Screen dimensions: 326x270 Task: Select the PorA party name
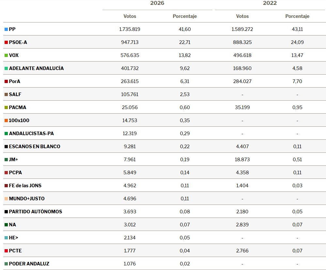click(x=15, y=81)
